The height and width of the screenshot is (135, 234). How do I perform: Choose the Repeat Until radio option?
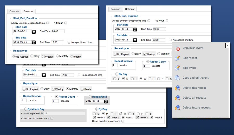click(90, 97)
